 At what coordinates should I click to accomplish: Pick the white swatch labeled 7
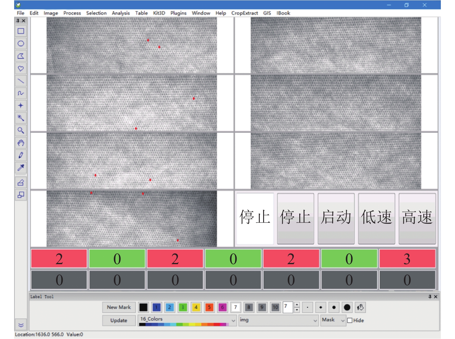click(x=235, y=307)
